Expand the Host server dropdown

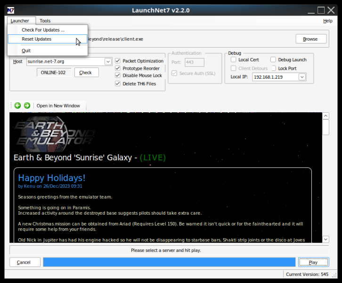(108, 62)
